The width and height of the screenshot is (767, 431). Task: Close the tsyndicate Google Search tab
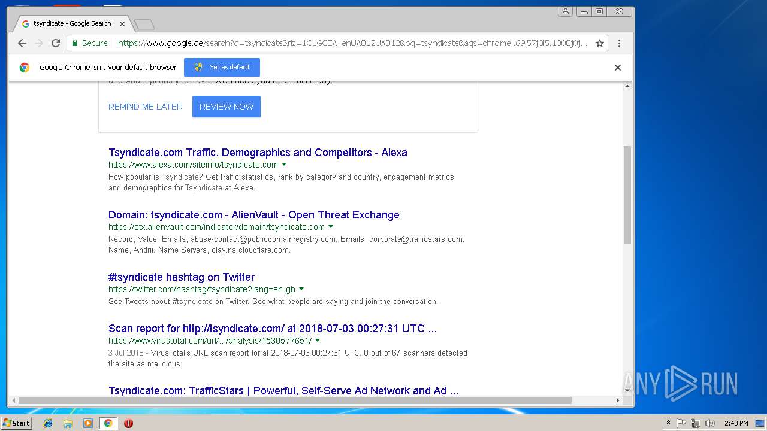click(122, 24)
